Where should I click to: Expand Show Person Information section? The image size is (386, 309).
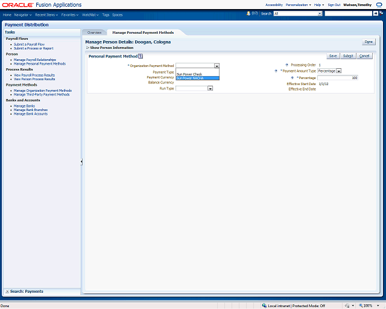point(87,48)
